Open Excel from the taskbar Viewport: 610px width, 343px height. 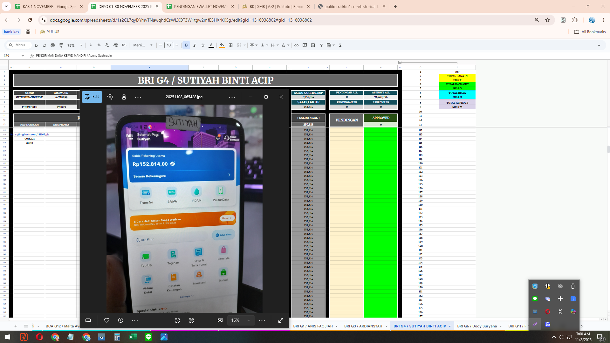[133, 337]
